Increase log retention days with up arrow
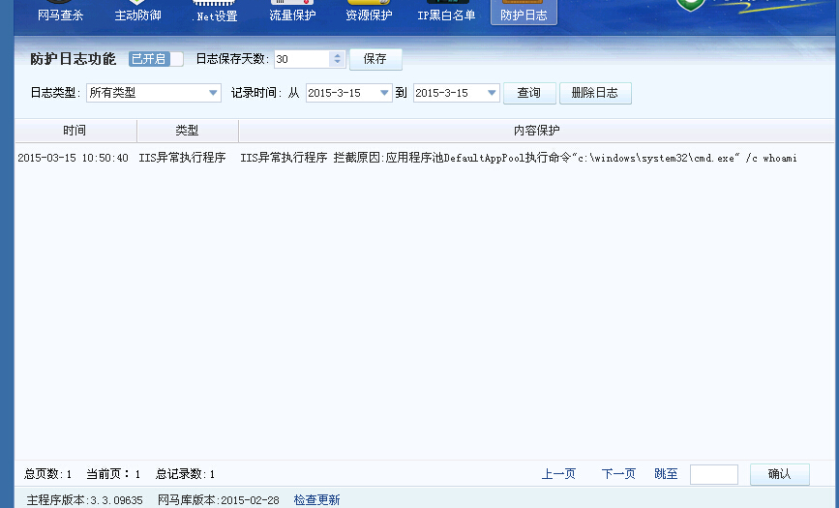This screenshot has height=508, width=839. (337, 55)
